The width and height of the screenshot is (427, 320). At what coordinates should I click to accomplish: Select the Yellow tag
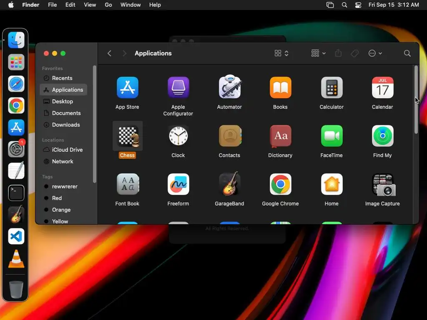click(x=63, y=221)
